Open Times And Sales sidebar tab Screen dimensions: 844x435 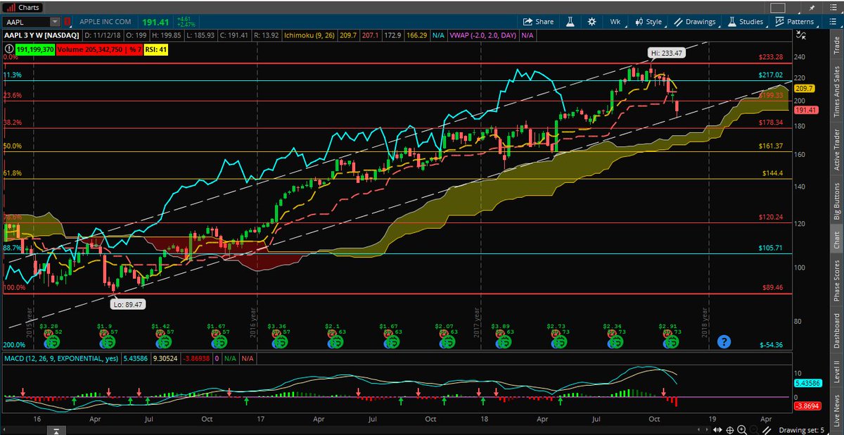tap(837, 92)
